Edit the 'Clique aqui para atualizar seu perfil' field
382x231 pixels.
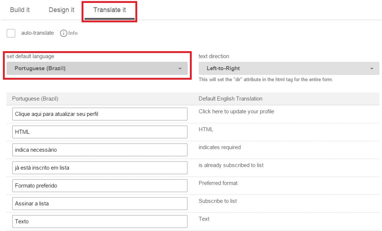click(100, 114)
